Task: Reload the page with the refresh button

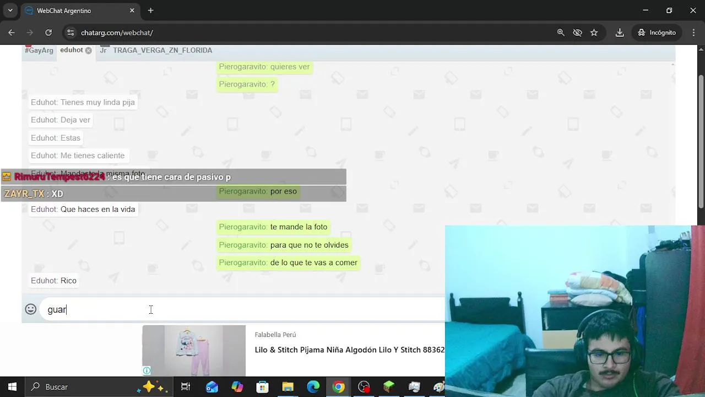Action: coord(48,33)
